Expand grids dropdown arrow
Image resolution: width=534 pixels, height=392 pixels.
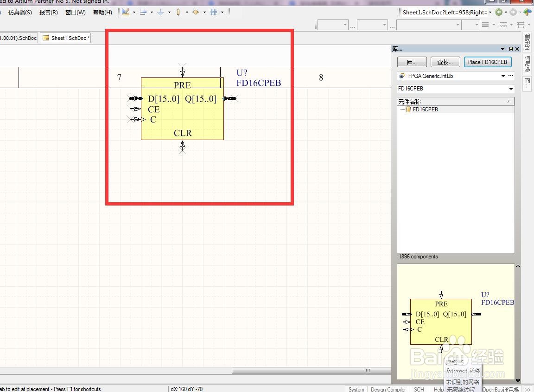point(222,12)
